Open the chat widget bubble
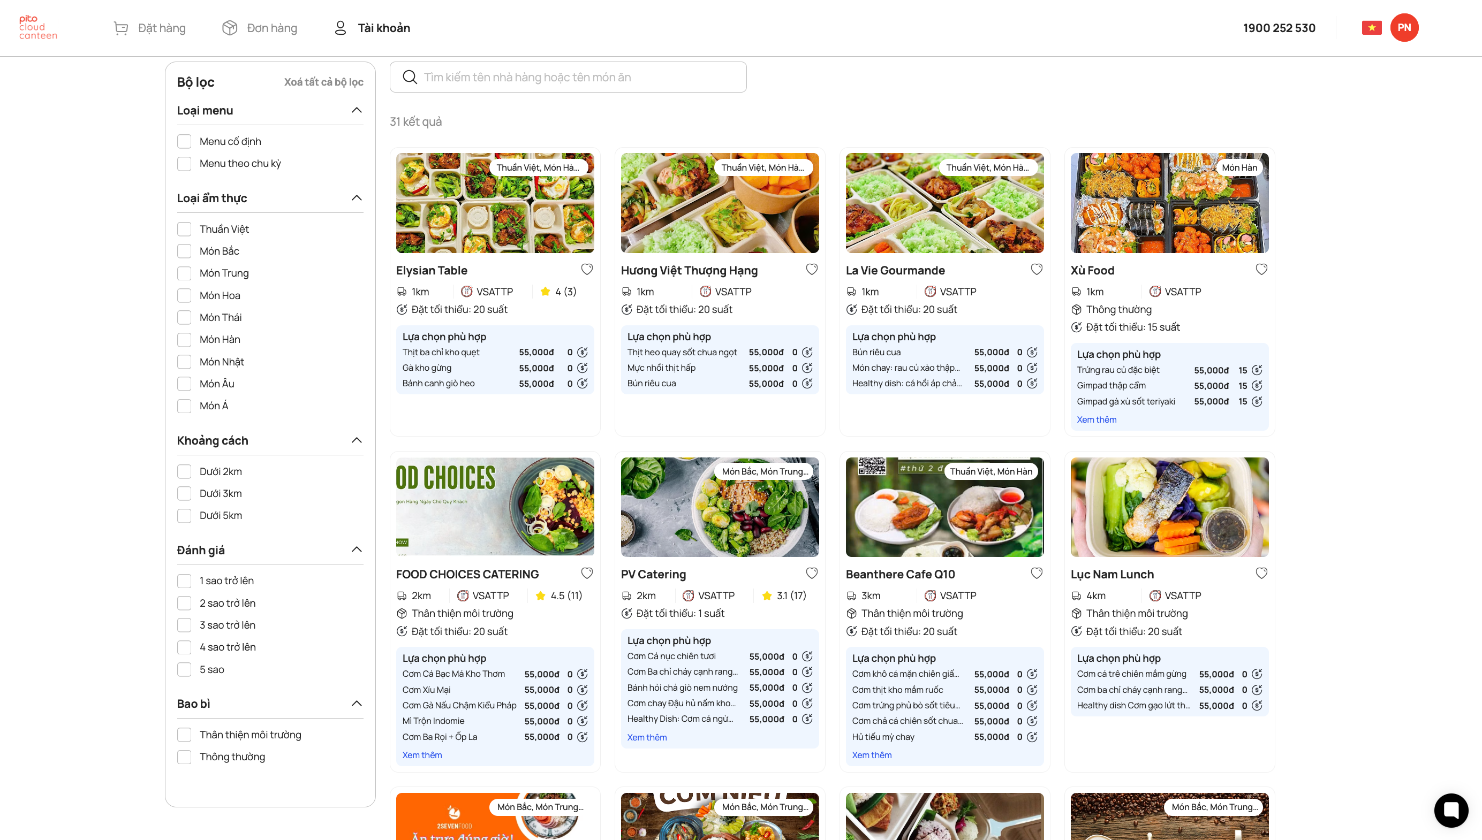The image size is (1482, 840). [x=1450, y=810]
